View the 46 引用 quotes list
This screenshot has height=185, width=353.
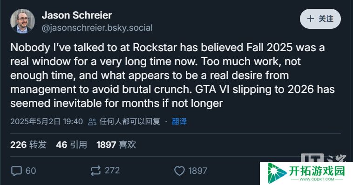pyautogui.click(x=71, y=145)
